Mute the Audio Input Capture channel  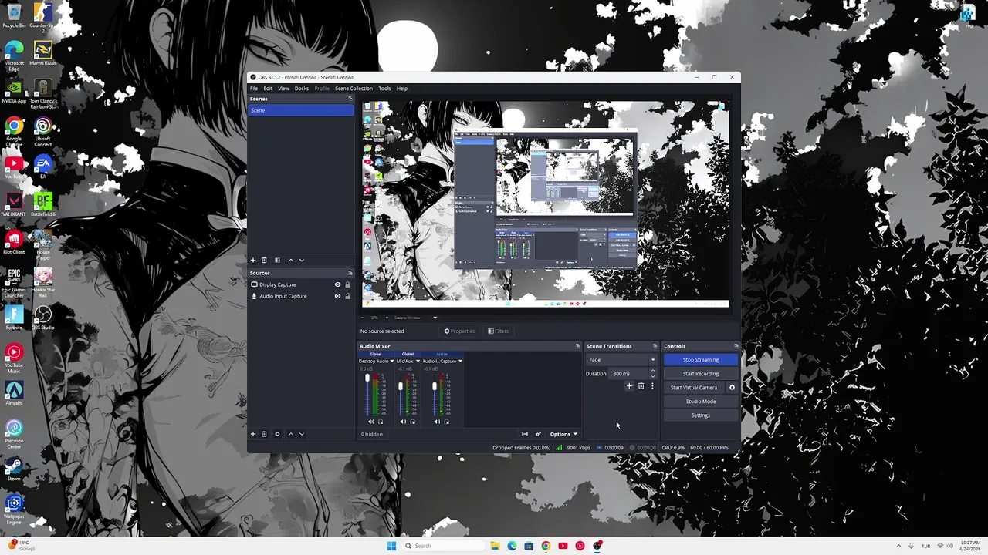(x=437, y=422)
